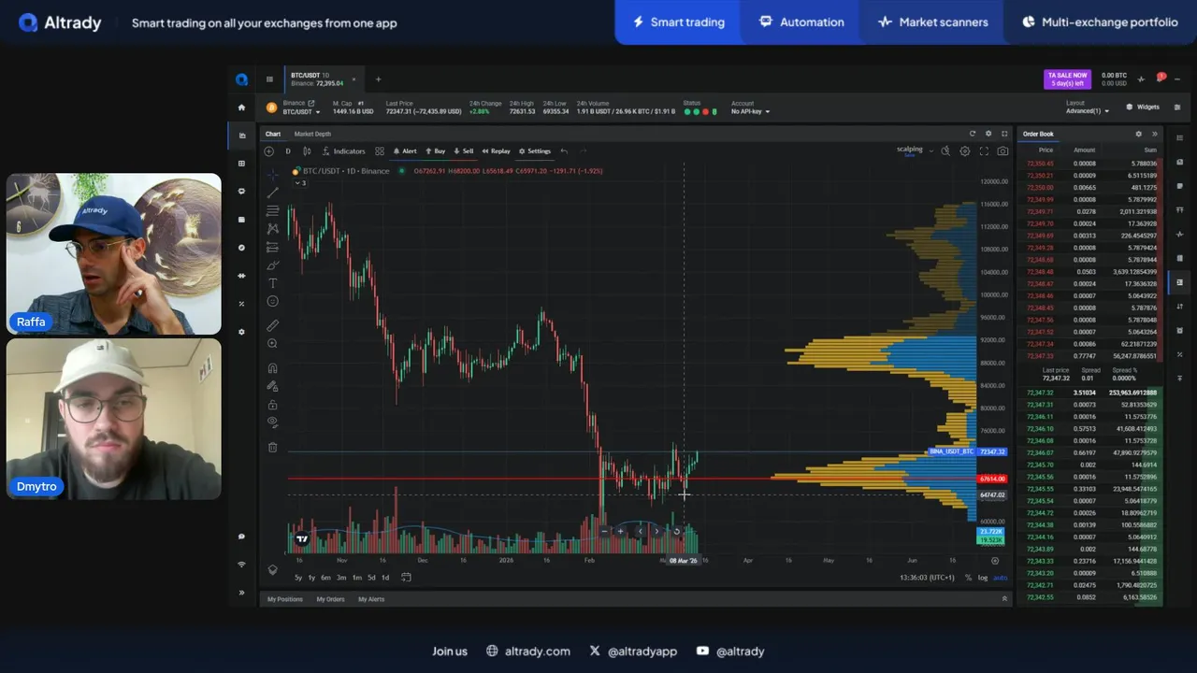1197x673 pixels.
Task: Toggle the auto scale option
Action: 1000,577
